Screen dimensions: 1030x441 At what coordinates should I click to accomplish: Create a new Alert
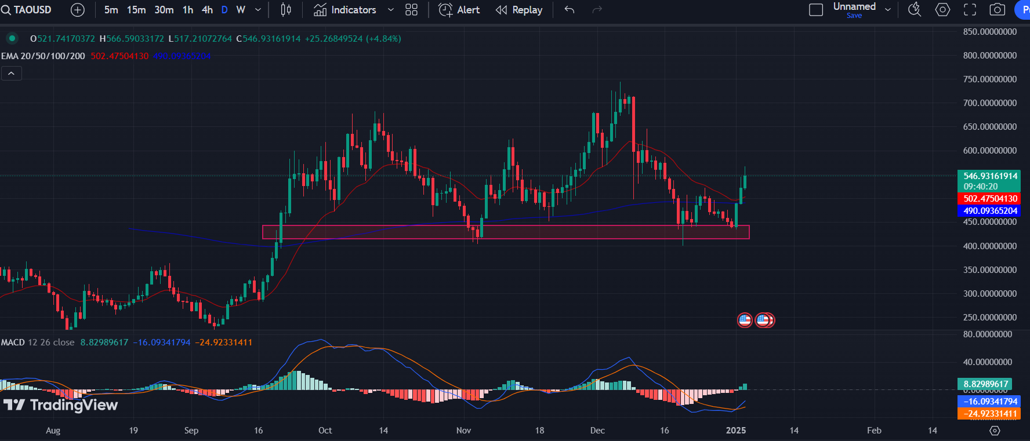click(459, 10)
